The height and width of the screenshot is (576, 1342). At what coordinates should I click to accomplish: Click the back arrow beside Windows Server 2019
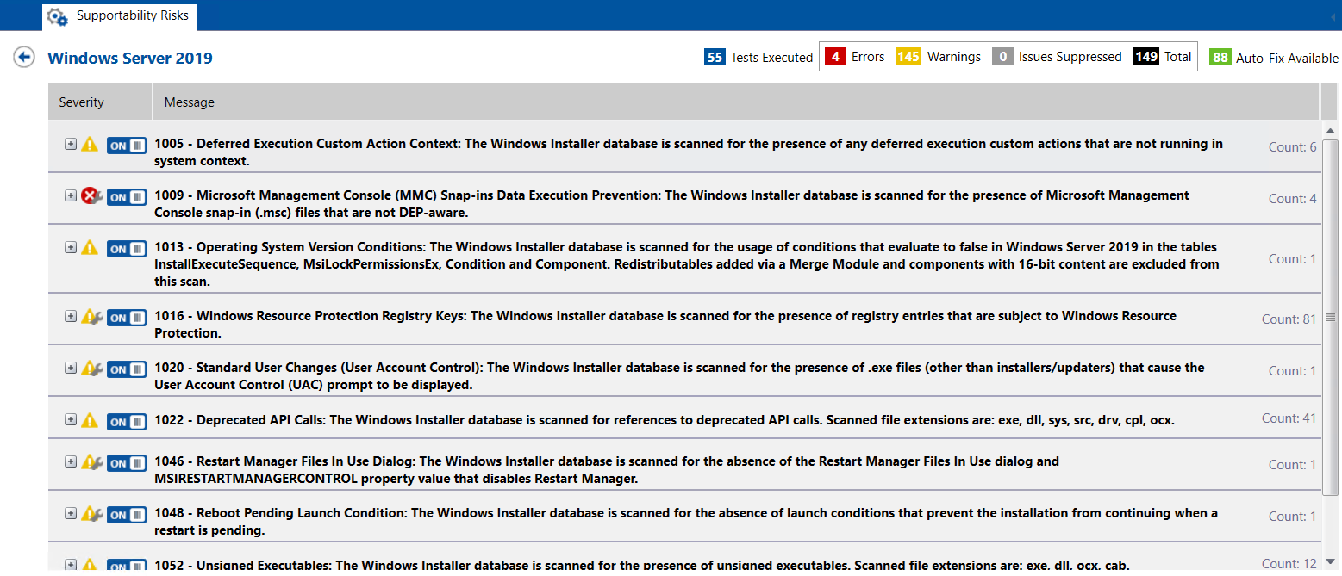click(23, 58)
